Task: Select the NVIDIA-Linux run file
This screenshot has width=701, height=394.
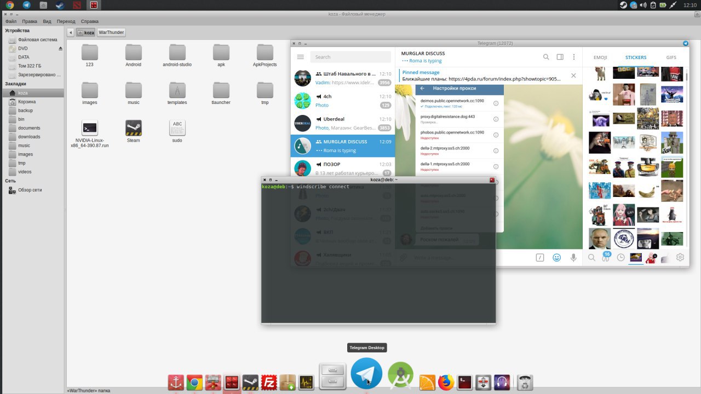Action: (x=90, y=134)
